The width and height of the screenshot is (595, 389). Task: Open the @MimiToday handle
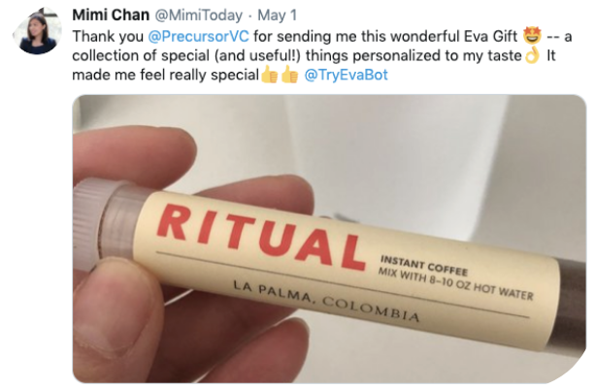pyautogui.click(x=198, y=16)
